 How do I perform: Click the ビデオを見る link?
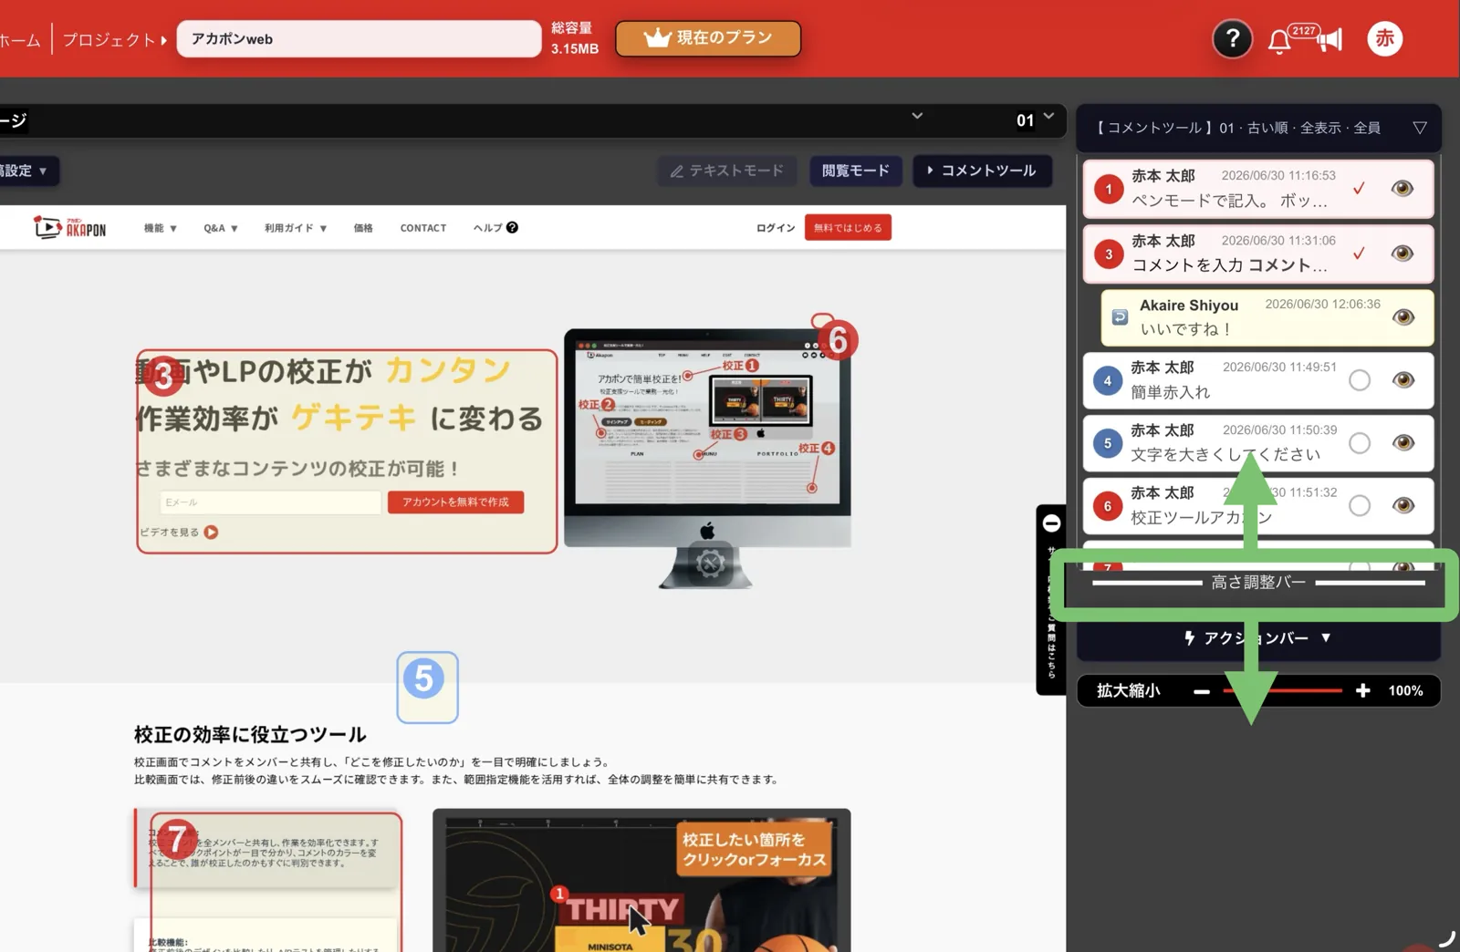170,533
